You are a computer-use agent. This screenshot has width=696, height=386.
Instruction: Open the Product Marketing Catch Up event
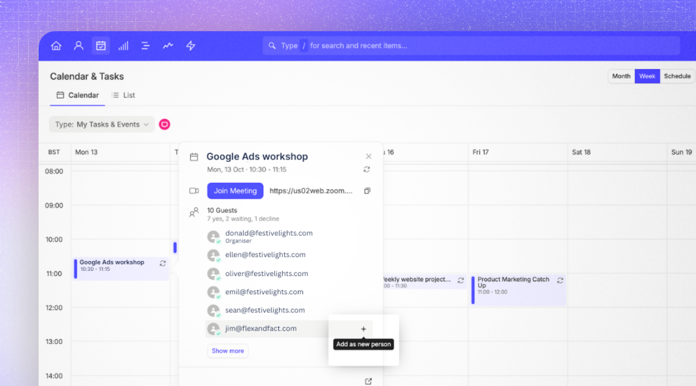click(518, 290)
